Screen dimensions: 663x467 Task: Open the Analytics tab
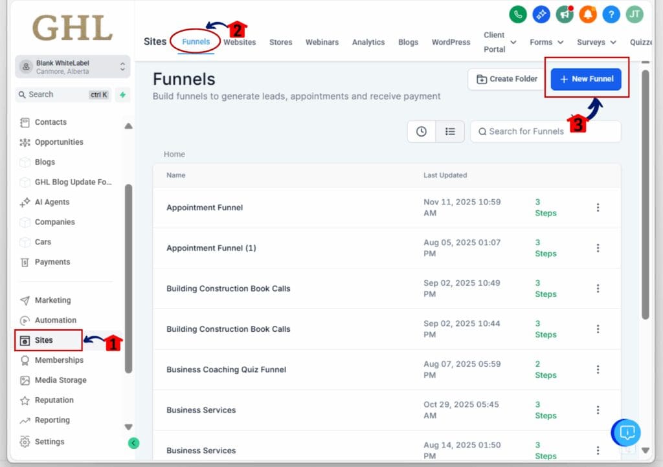click(x=368, y=41)
